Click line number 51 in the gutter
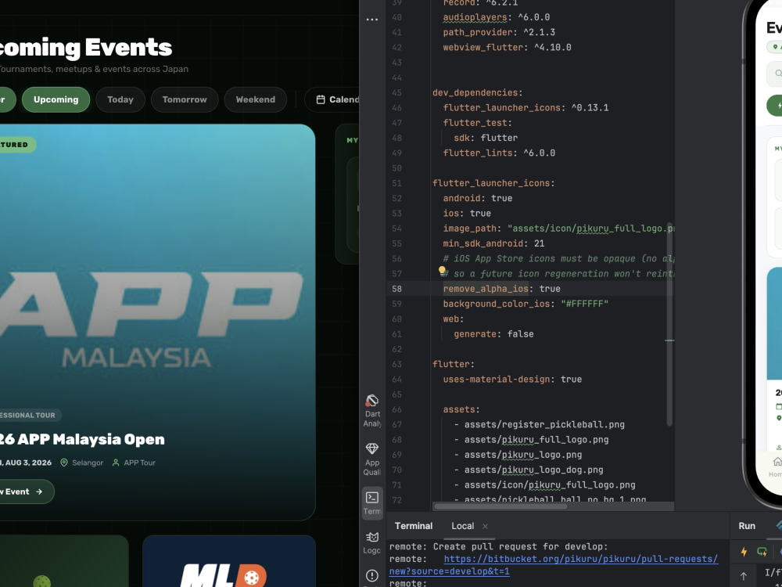 396,183
